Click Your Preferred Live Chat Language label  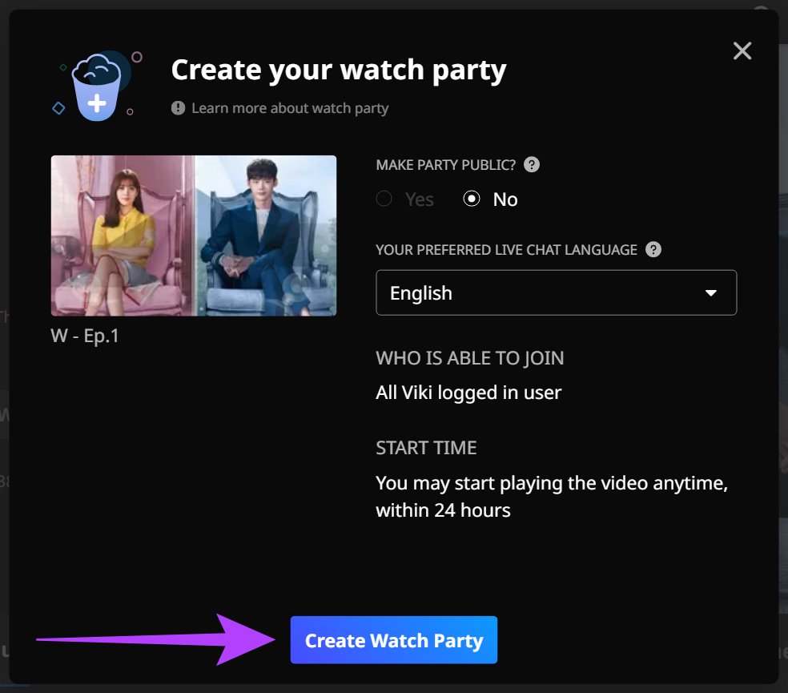pos(506,249)
